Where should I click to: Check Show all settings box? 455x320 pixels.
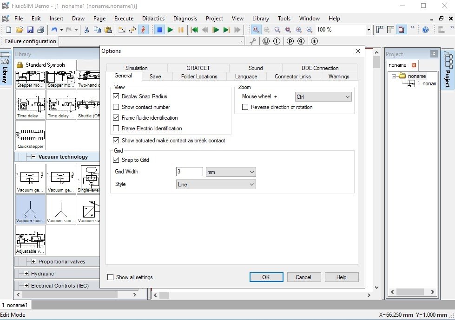point(110,277)
